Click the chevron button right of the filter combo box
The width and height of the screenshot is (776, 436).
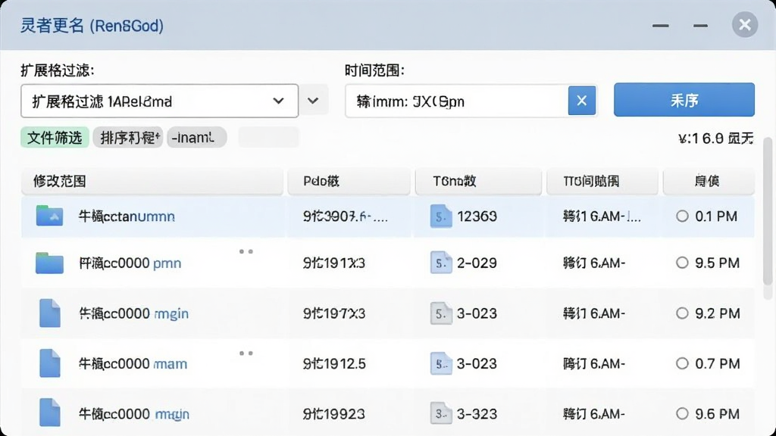tap(313, 101)
